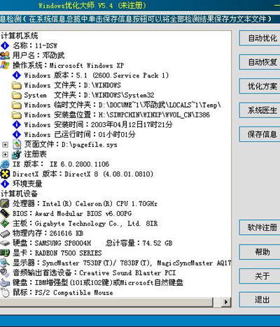Click the horizontal scrollbar right arrow
Screen dimensions: 280x327
click(x=225, y=302)
